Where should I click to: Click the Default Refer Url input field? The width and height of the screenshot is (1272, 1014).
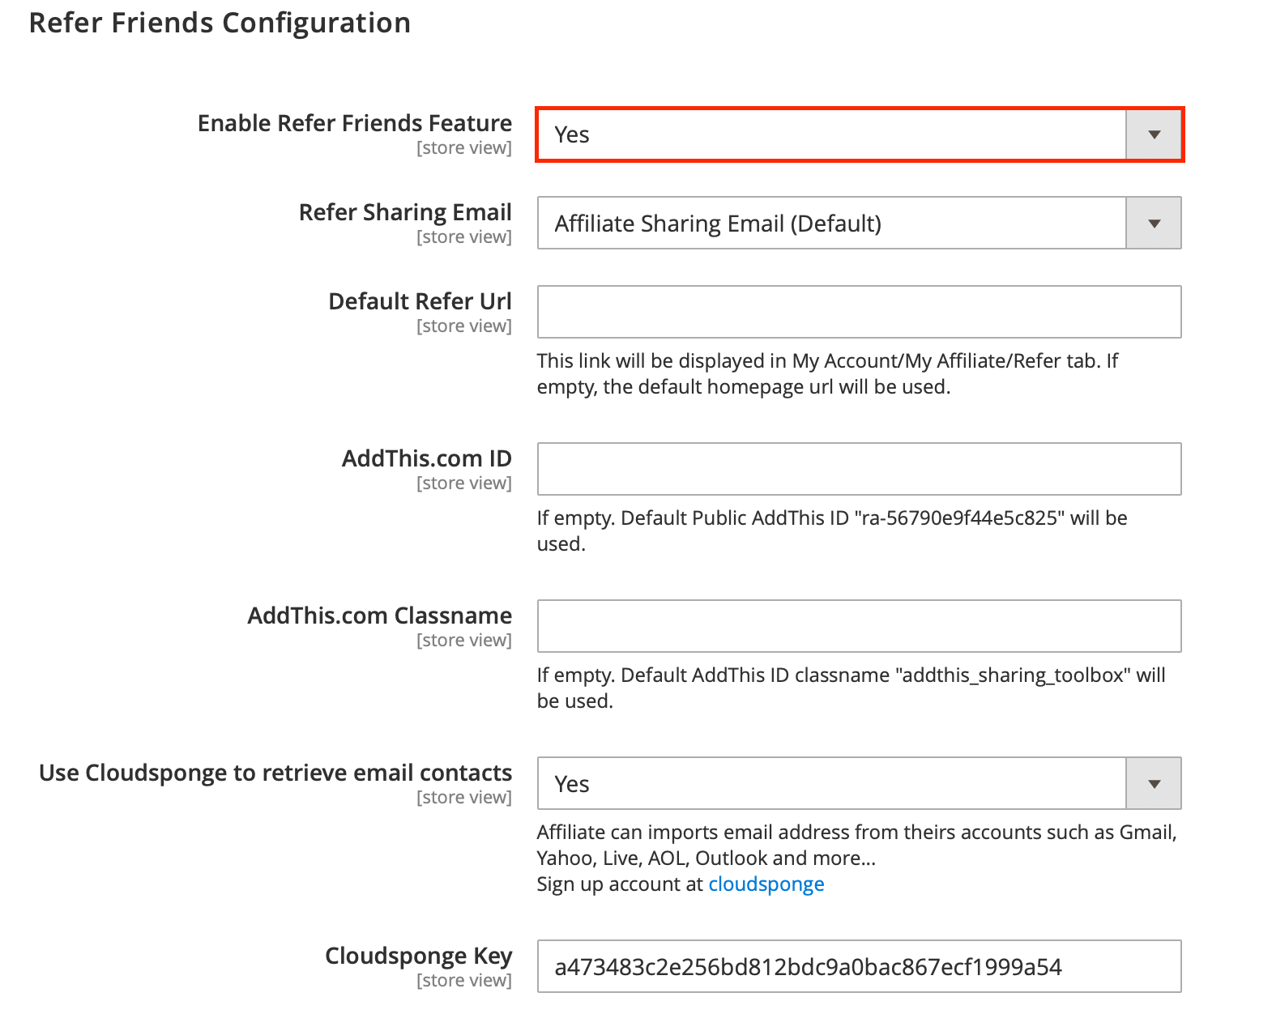pyautogui.click(x=859, y=312)
